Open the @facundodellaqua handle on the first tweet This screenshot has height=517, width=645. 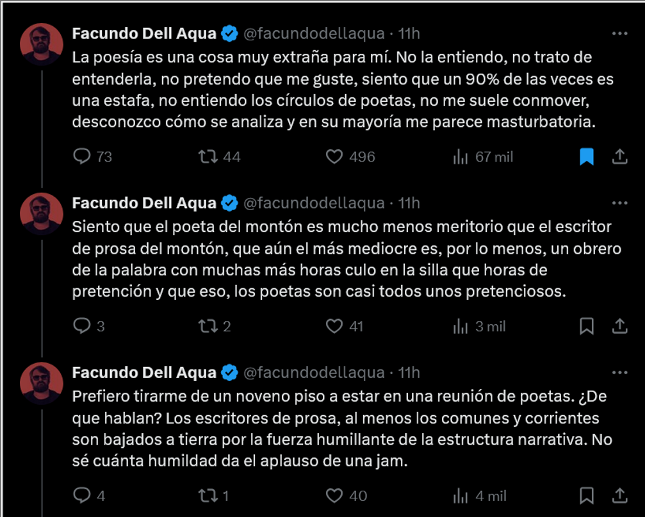pyautogui.click(x=314, y=33)
